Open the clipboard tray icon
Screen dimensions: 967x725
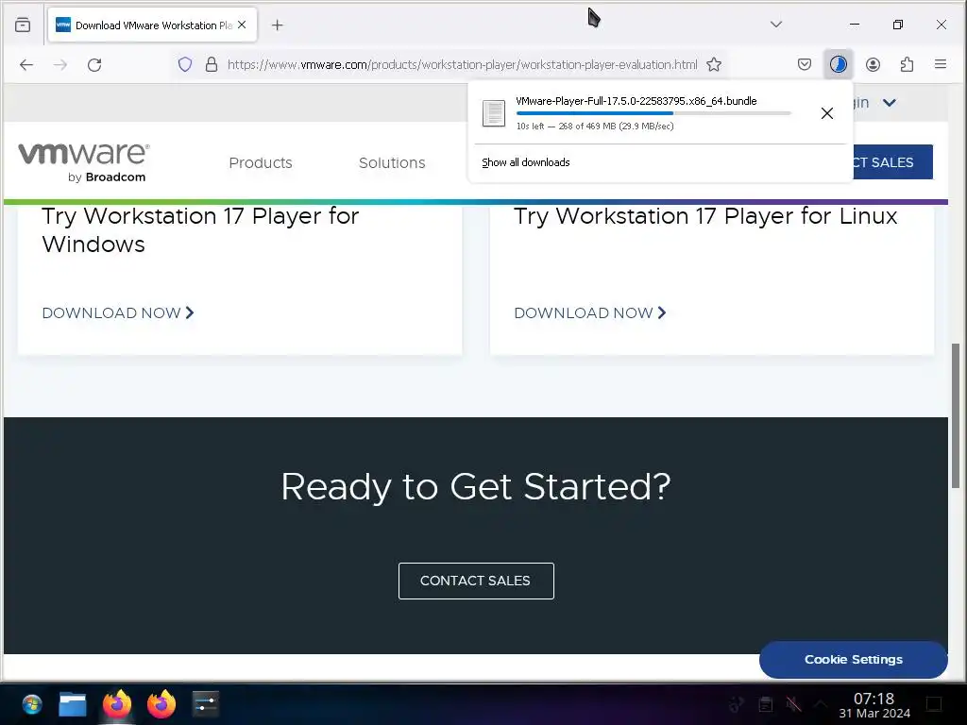(765, 704)
